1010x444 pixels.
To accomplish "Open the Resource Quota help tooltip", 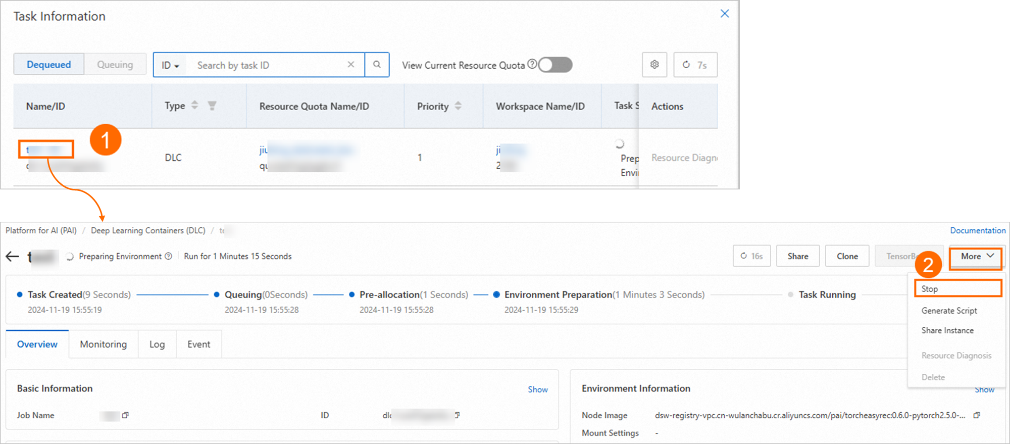I will [532, 64].
